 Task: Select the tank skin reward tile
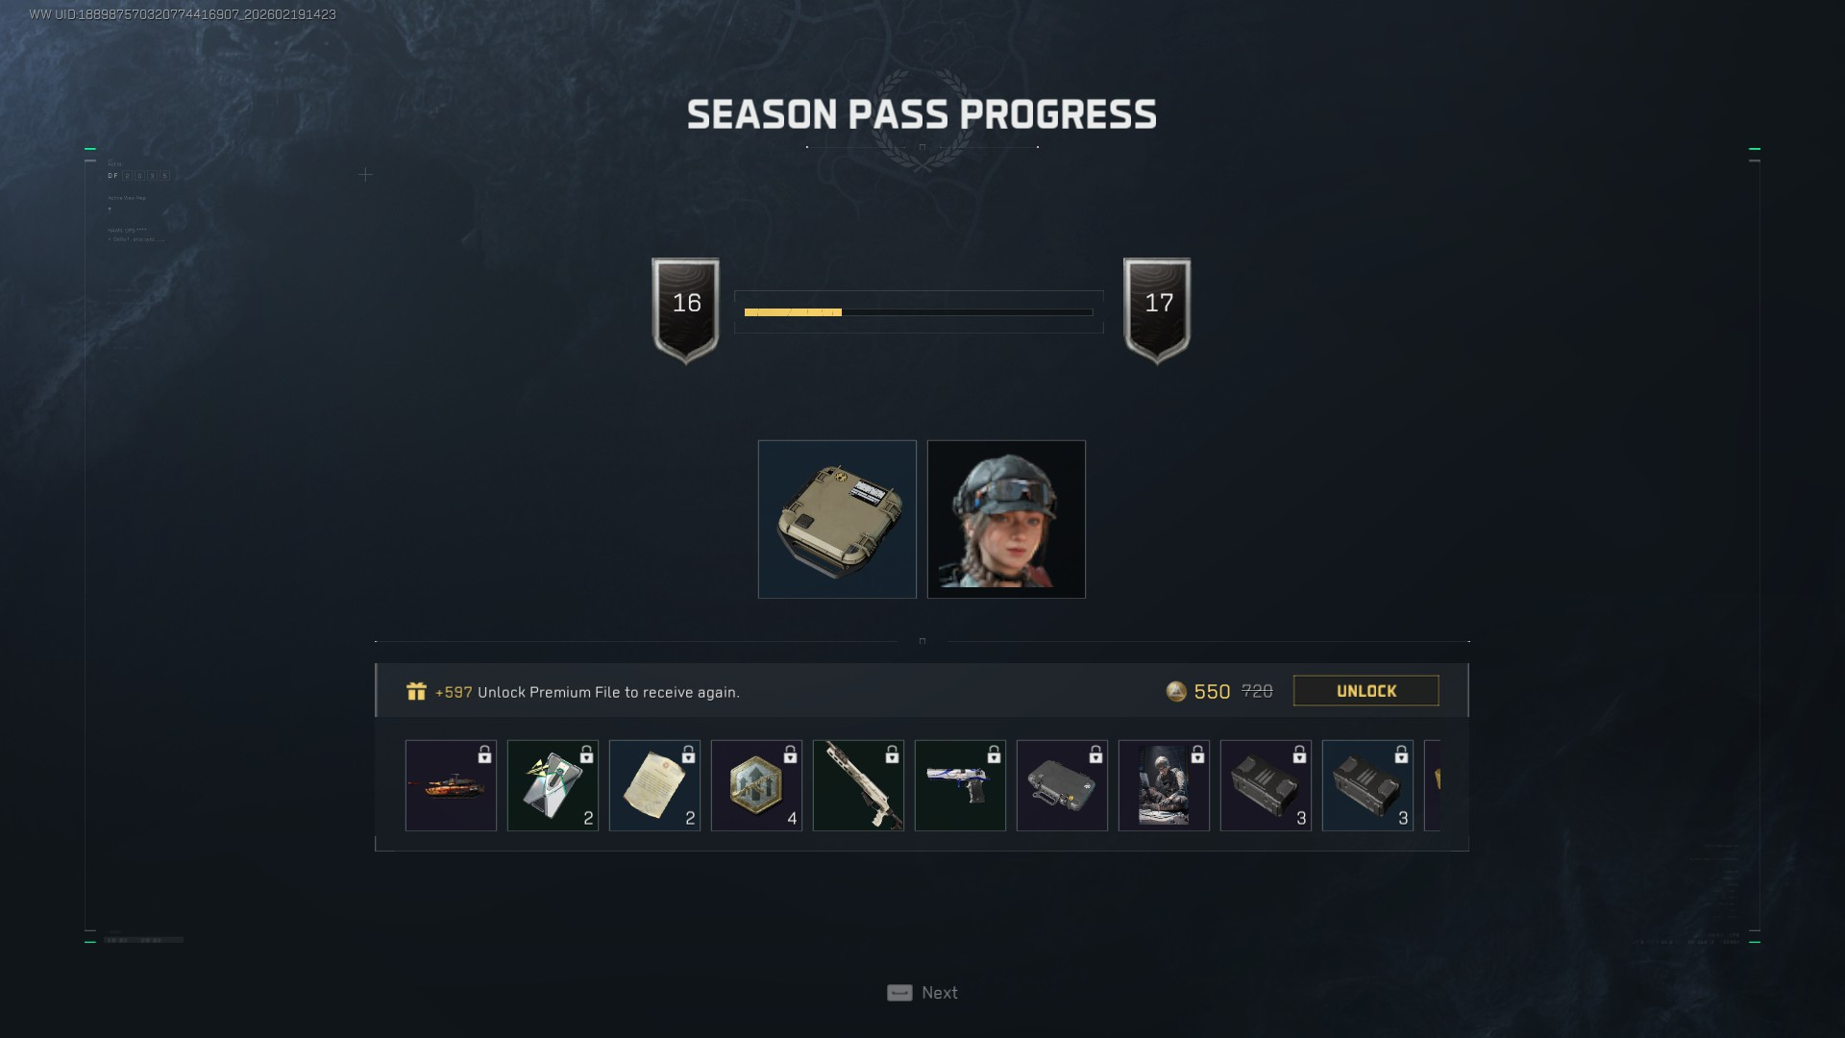tap(451, 785)
